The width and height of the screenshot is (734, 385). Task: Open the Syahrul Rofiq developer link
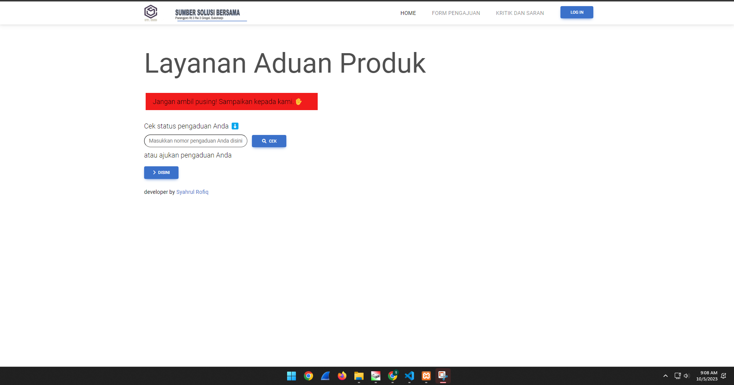click(x=192, y=192)
